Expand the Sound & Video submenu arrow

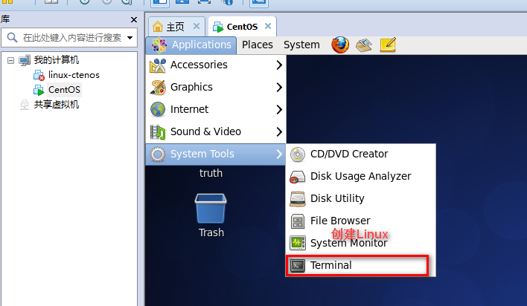click(x=279, y=132)
